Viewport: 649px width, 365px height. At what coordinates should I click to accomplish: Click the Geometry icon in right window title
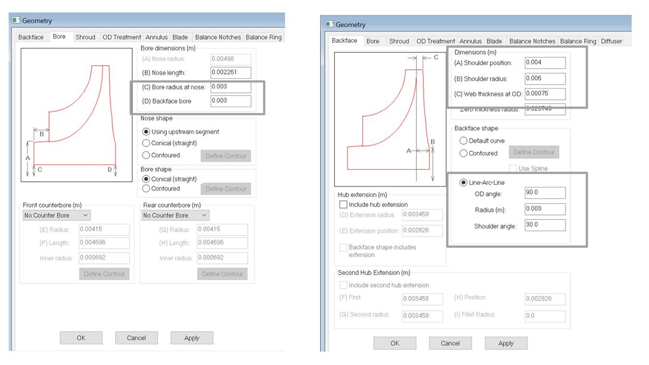coord(329,24)
